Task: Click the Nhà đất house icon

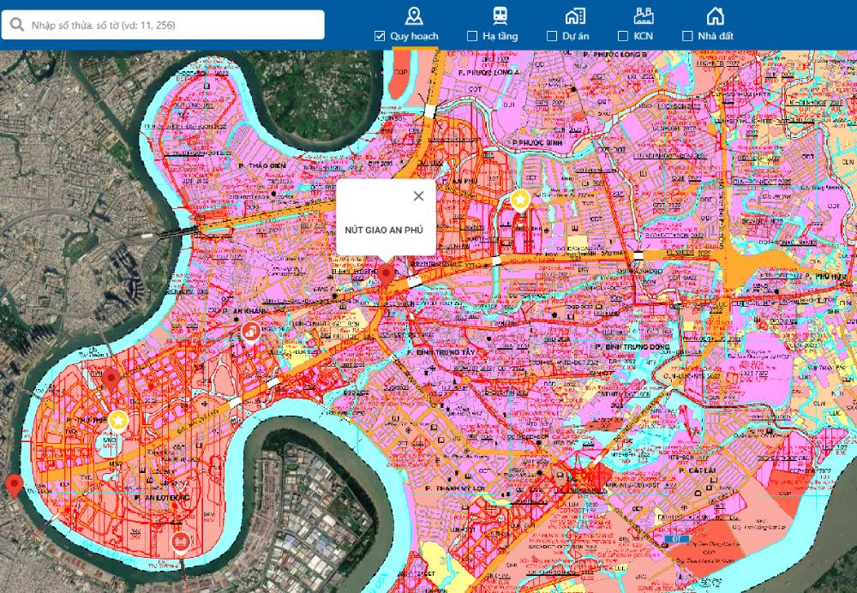Action: [715, 15]
